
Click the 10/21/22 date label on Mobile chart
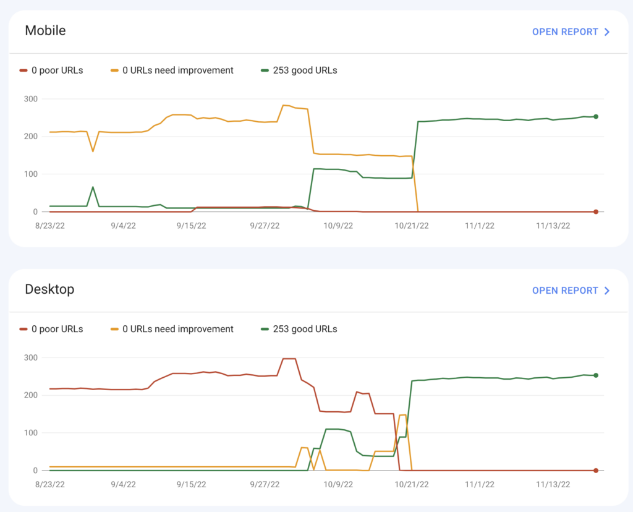[412, 226]
